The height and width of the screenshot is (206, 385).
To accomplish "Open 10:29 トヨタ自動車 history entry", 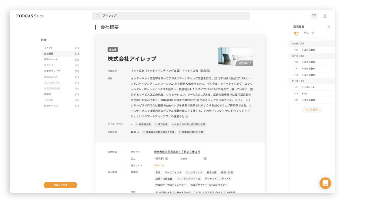I will (312, 100).
